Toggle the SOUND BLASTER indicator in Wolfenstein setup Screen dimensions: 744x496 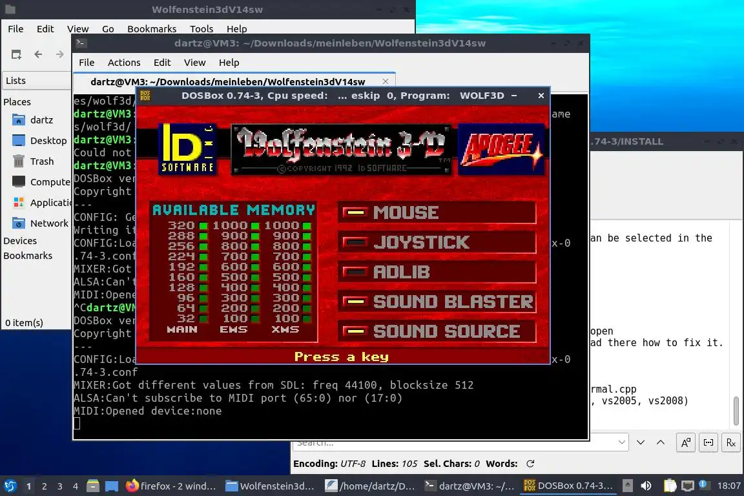[355, 302]
